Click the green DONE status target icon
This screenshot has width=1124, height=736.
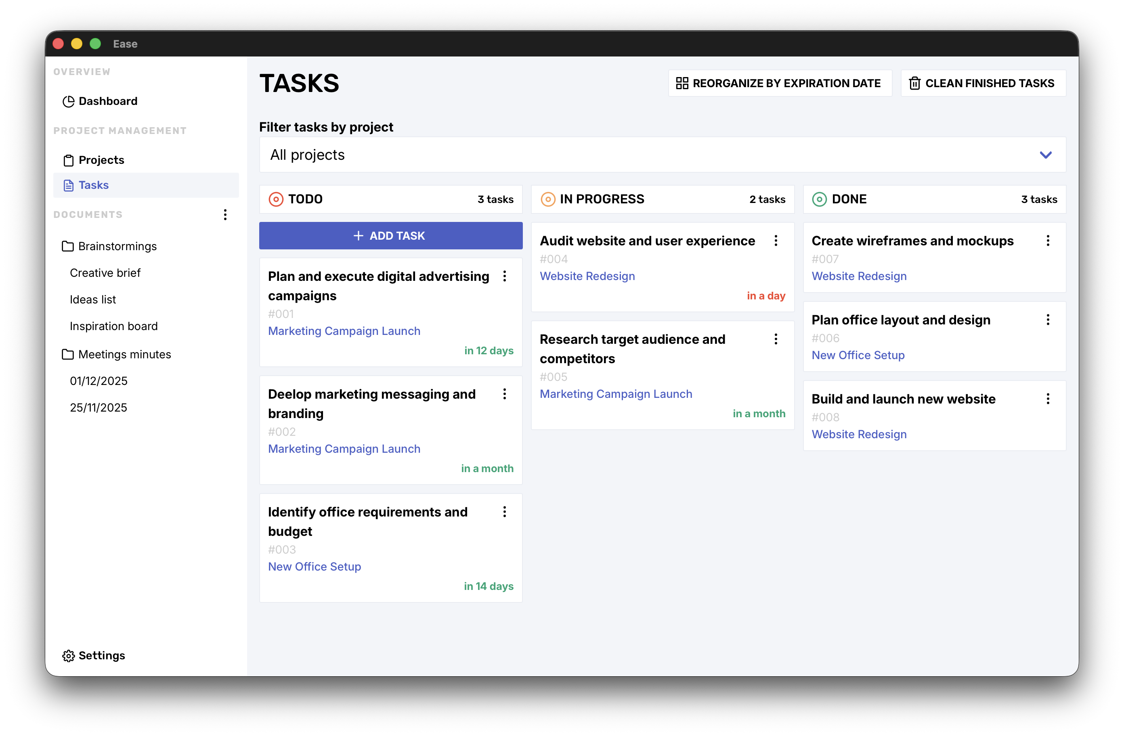(x=818, y=199)
